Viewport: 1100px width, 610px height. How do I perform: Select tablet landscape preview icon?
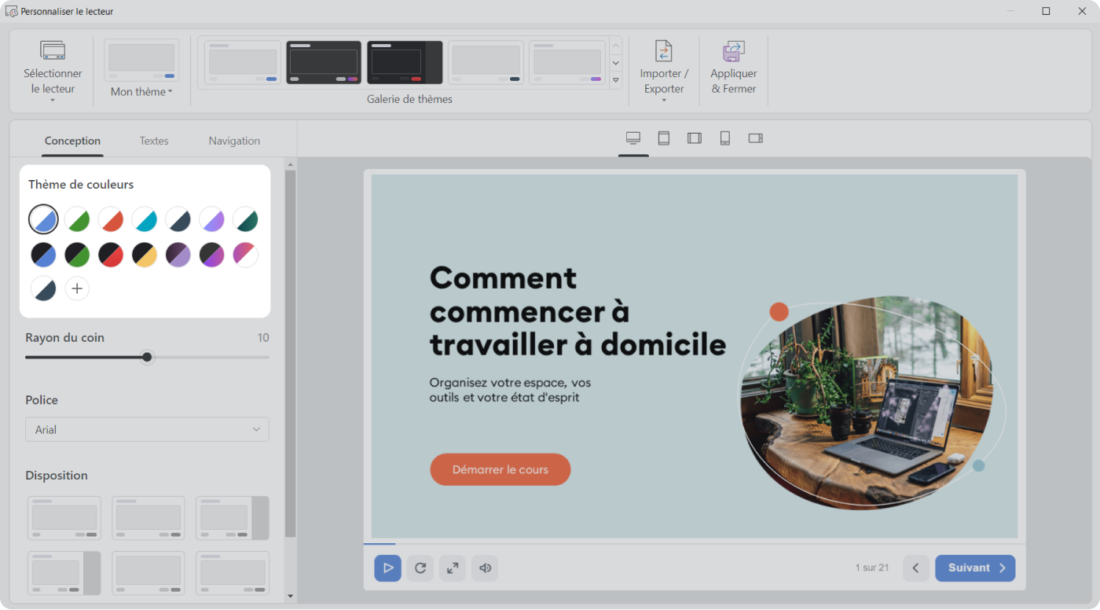[x=695, y=138]
